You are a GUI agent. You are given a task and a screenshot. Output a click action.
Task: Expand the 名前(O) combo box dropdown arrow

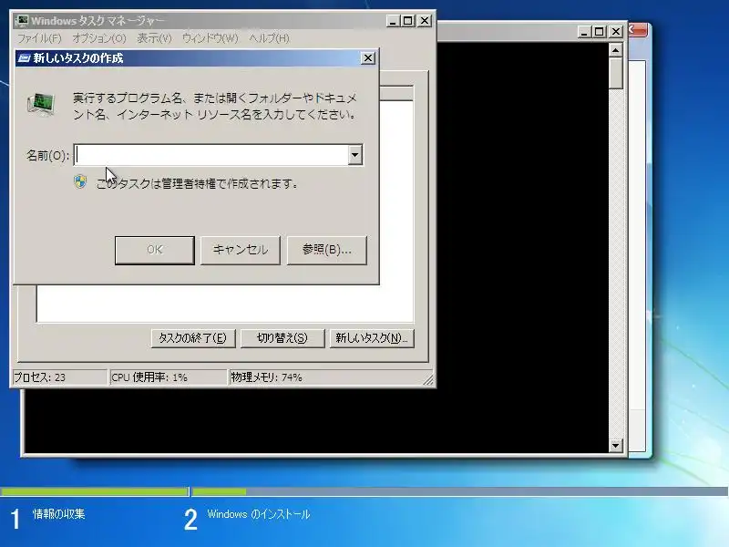click(355, 155)
